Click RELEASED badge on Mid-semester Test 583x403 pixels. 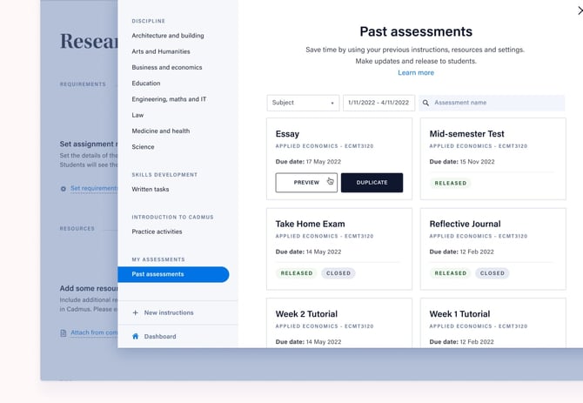coord(450,184)
